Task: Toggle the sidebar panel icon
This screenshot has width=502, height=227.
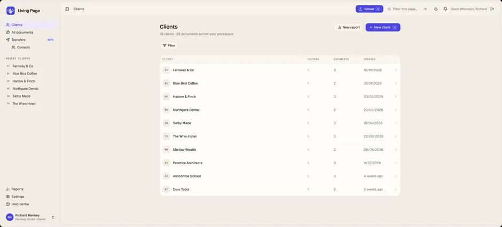Action: [x=67, y=9]
